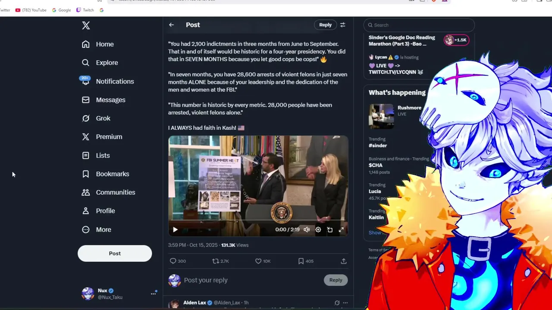Open Sinder's Google Doc Reading Marathon
552x310 pixels.
point(401,41)
